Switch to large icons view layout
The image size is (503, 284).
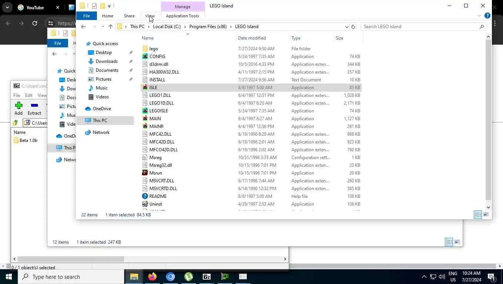[486, 215]
